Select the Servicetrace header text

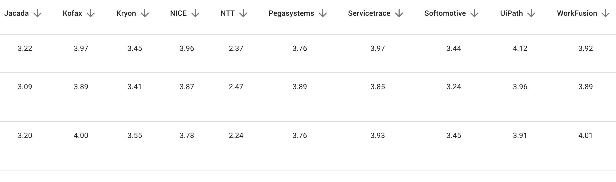[369, 13]
